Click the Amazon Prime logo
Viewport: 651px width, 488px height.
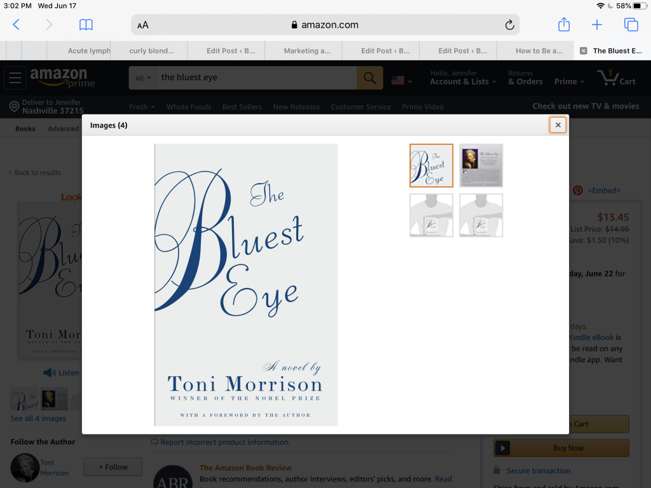point(62,78)
